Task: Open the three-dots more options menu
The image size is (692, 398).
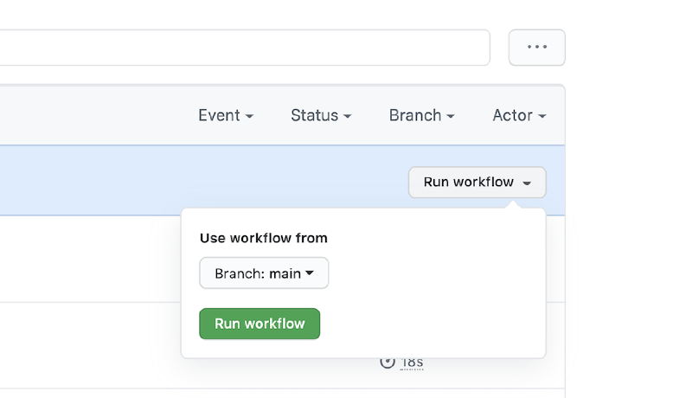Action: [537, 48]
